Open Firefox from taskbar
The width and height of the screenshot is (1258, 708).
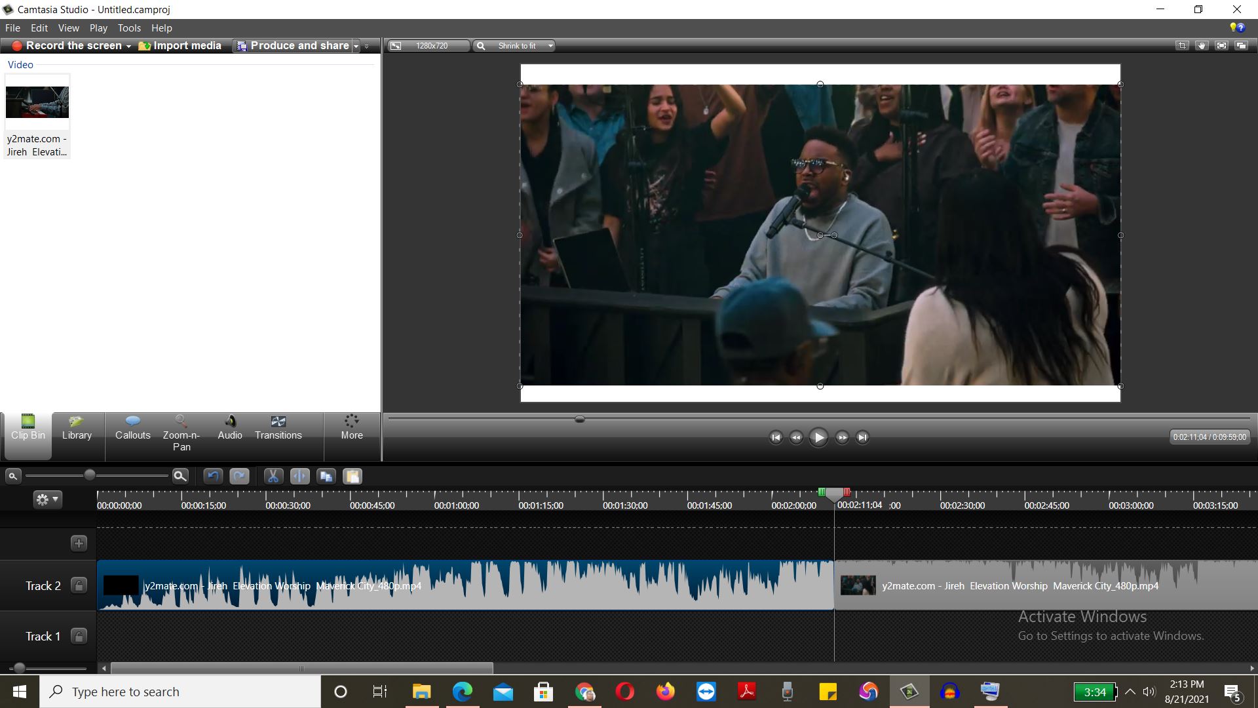[x=665, y=692]
